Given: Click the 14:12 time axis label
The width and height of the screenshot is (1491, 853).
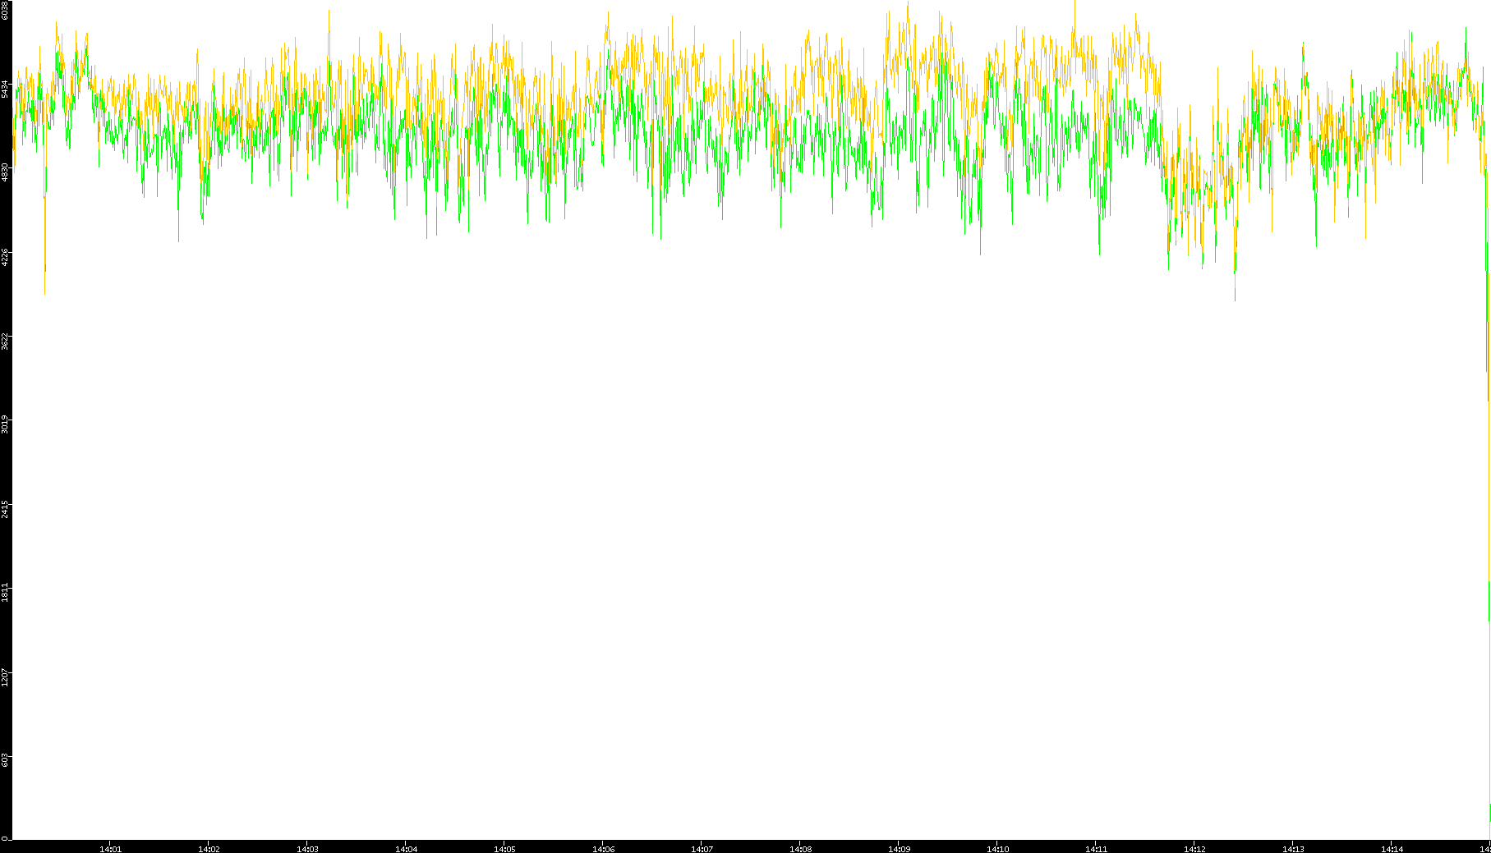Looking at the screenshot, I should tap(1194, 849).
